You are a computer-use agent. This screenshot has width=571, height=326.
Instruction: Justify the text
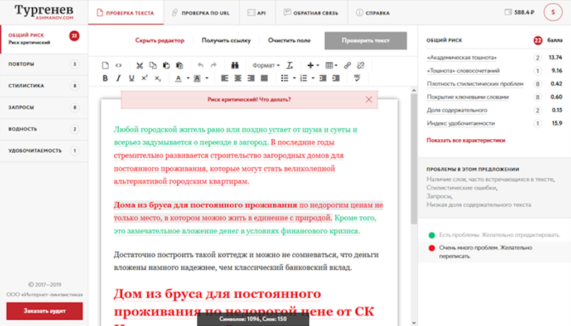coord(264,78)
